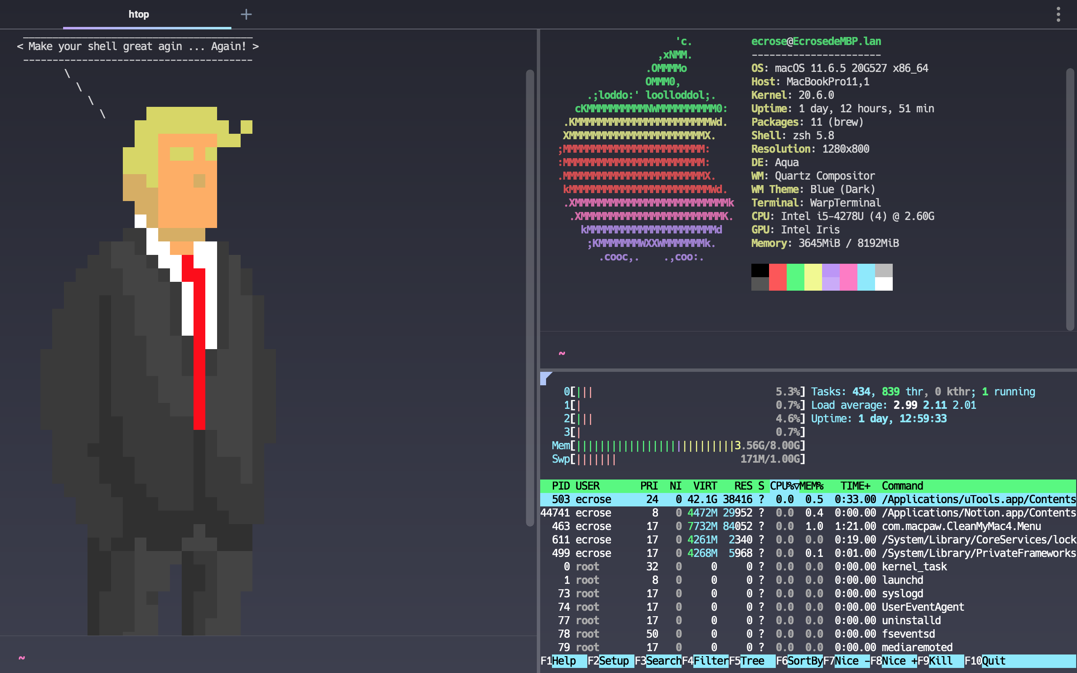Click the red color swatch in neofetch palette
Image resolution: width=1077 pixels, height=673 pixels.
[777, 277]
